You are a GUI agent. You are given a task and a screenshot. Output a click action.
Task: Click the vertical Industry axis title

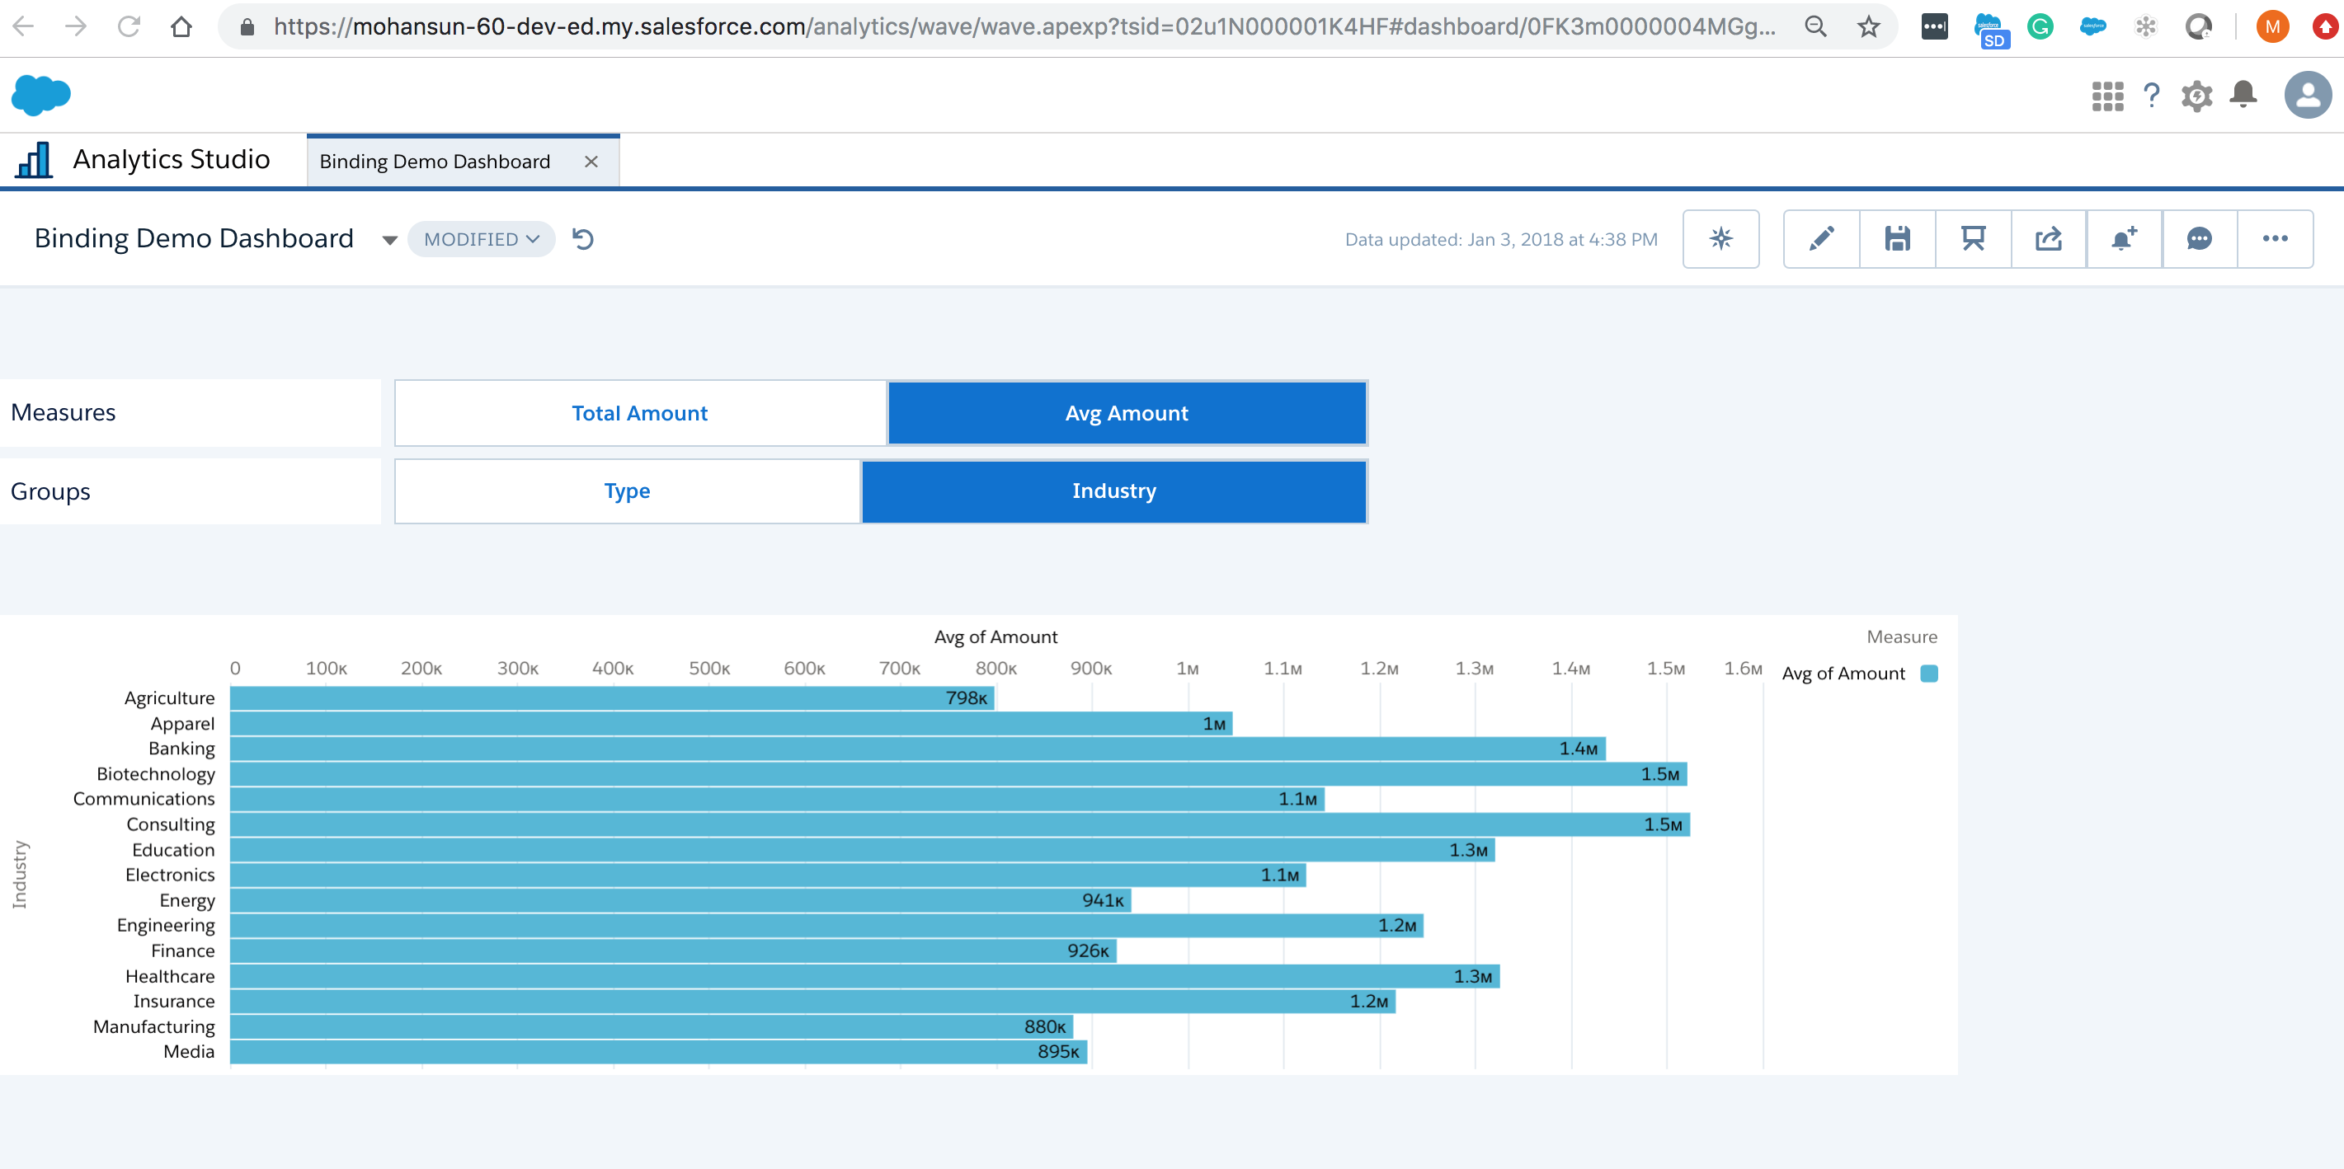(19, 876)
